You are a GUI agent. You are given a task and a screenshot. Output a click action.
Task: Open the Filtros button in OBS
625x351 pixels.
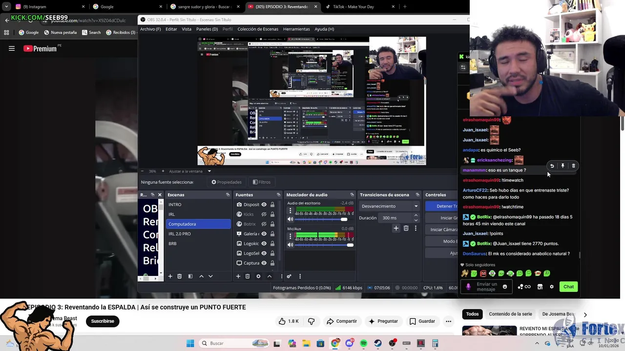[x=261, y=182]
